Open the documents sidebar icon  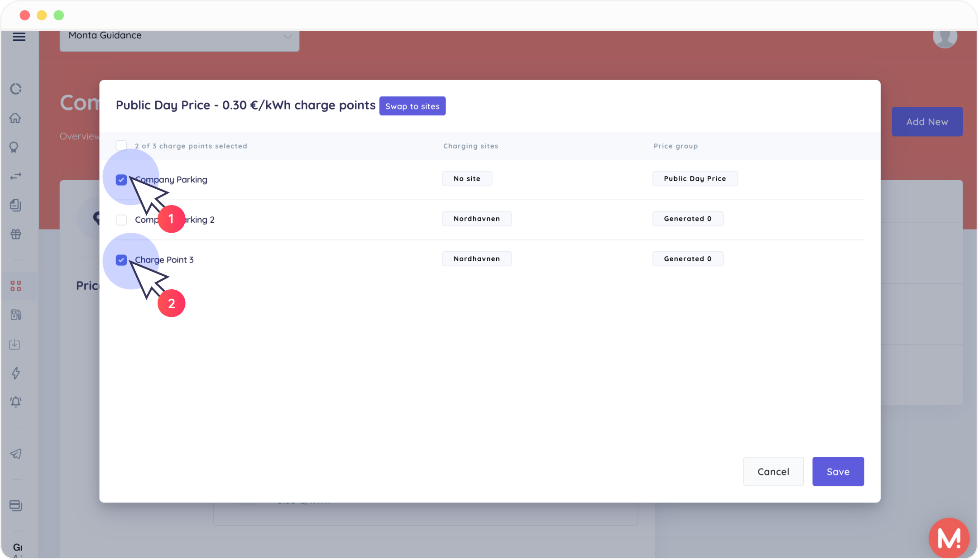click(15, 205)
